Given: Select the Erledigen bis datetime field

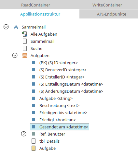Looking at the screenshot, I should (63, 113).
